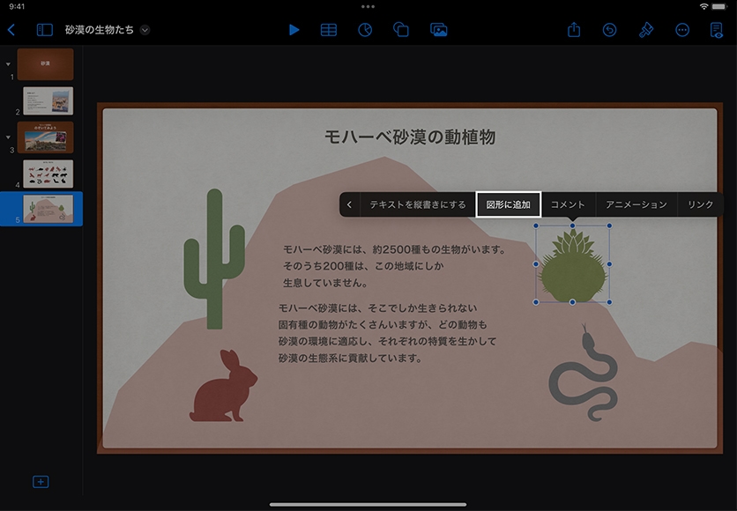Choose アニメーション from the context menu
The image size is (737, 511).
tap(636, 204)
